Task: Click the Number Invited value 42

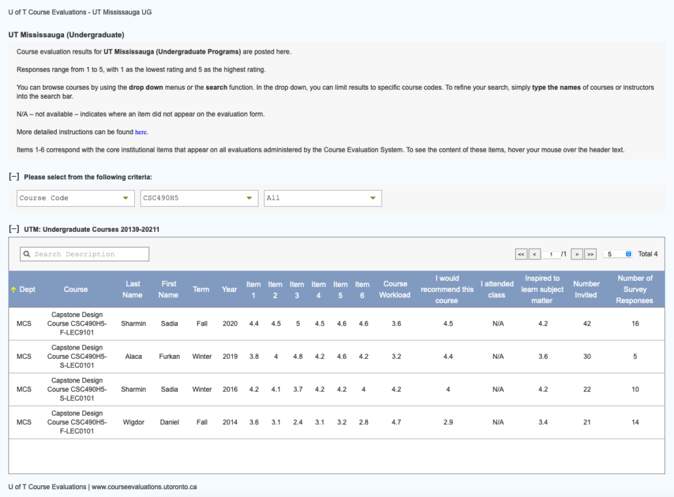Action: [x=587, y=323]
